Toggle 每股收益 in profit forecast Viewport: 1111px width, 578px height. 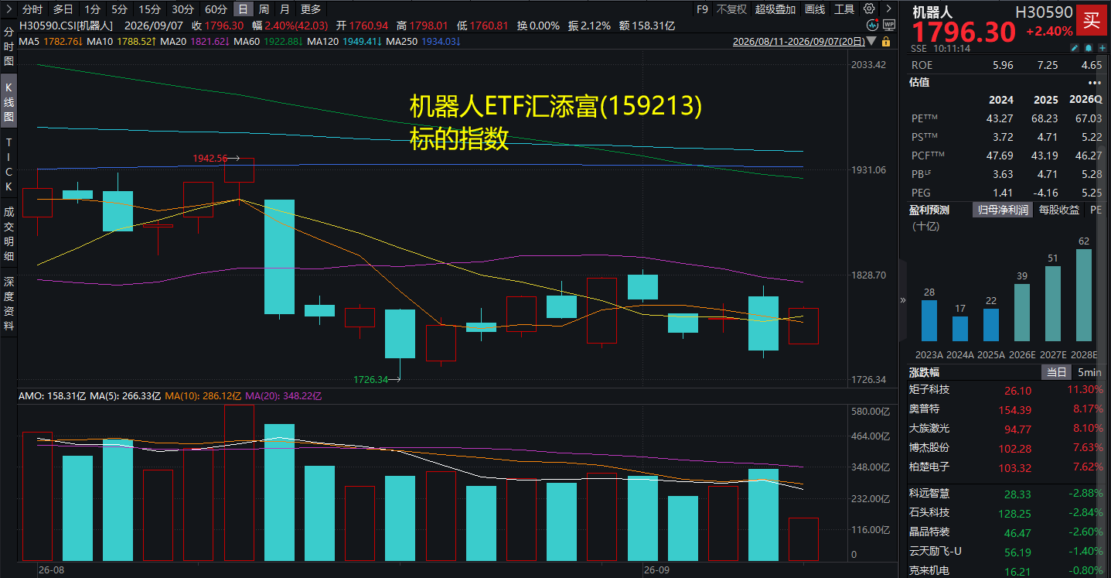click(x=1059, y=210)
